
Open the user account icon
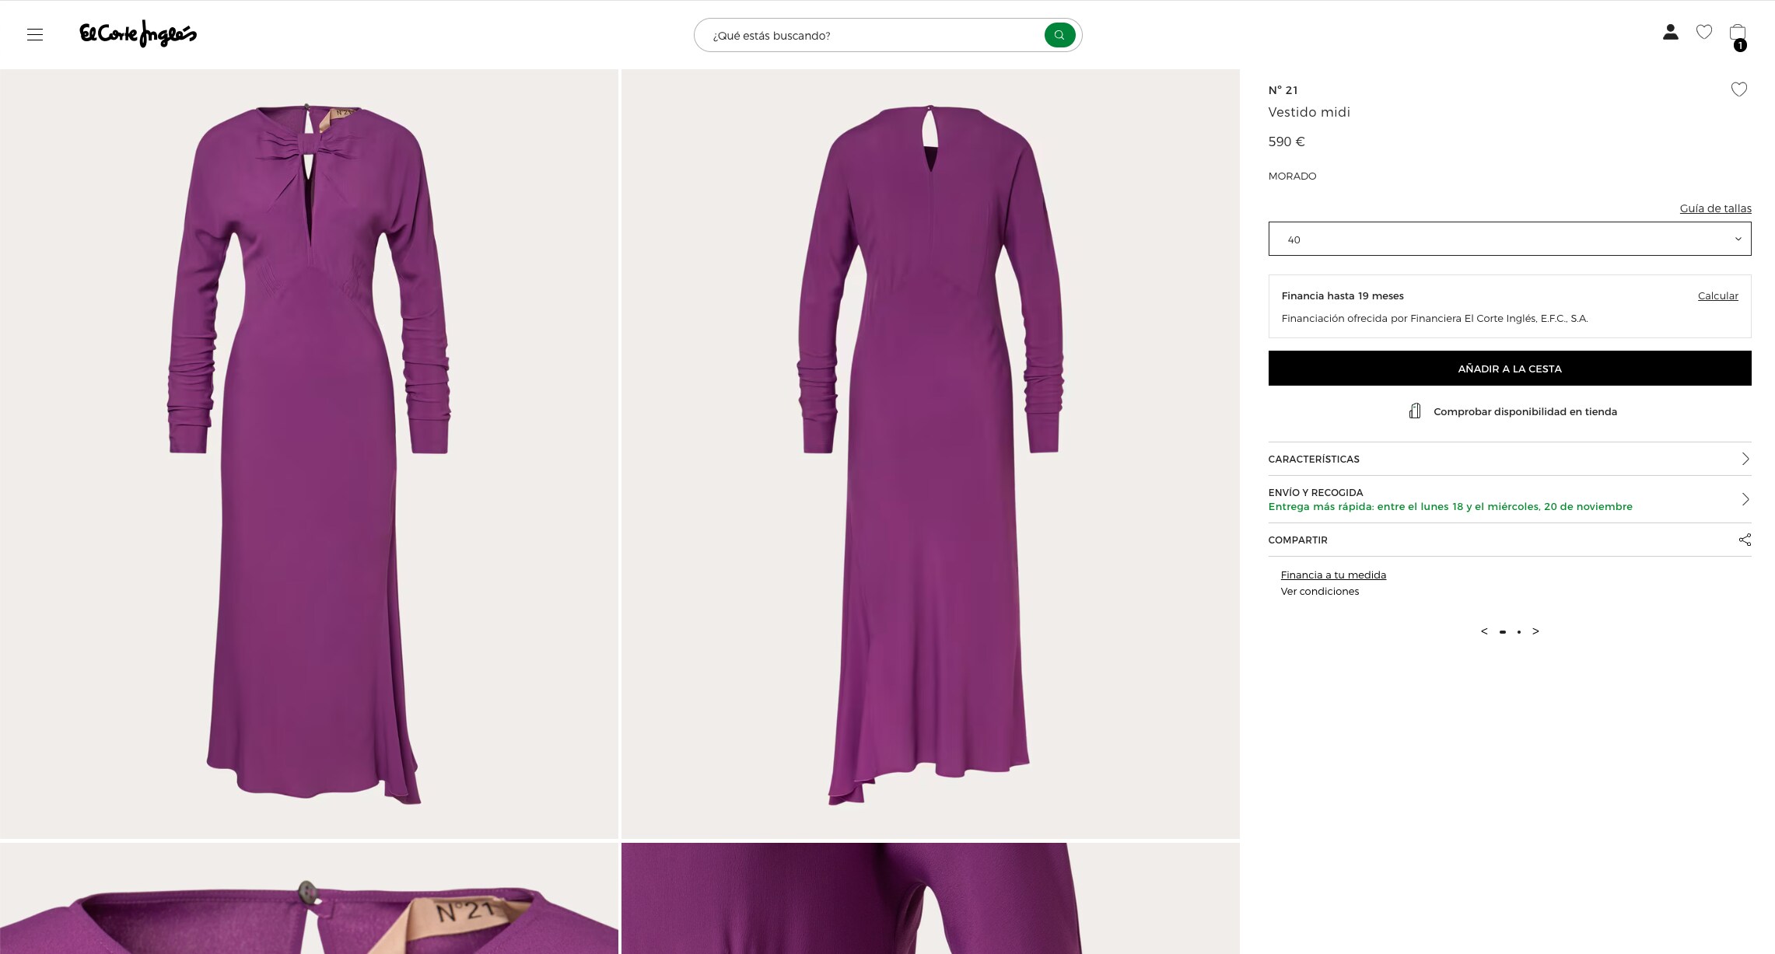[1670, 32]
